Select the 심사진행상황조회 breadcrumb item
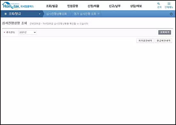This screenshot has width=176, height=125. tap(56, 14)
